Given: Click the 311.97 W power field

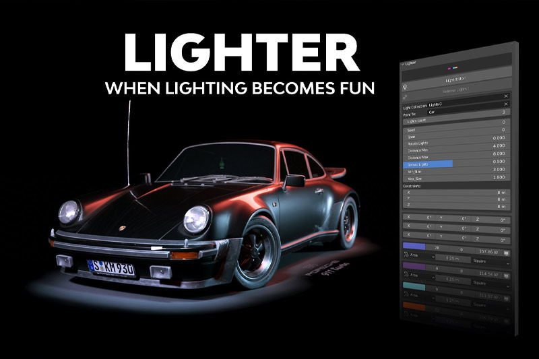Looking at the screenshot, I should [x=488, y=296].
